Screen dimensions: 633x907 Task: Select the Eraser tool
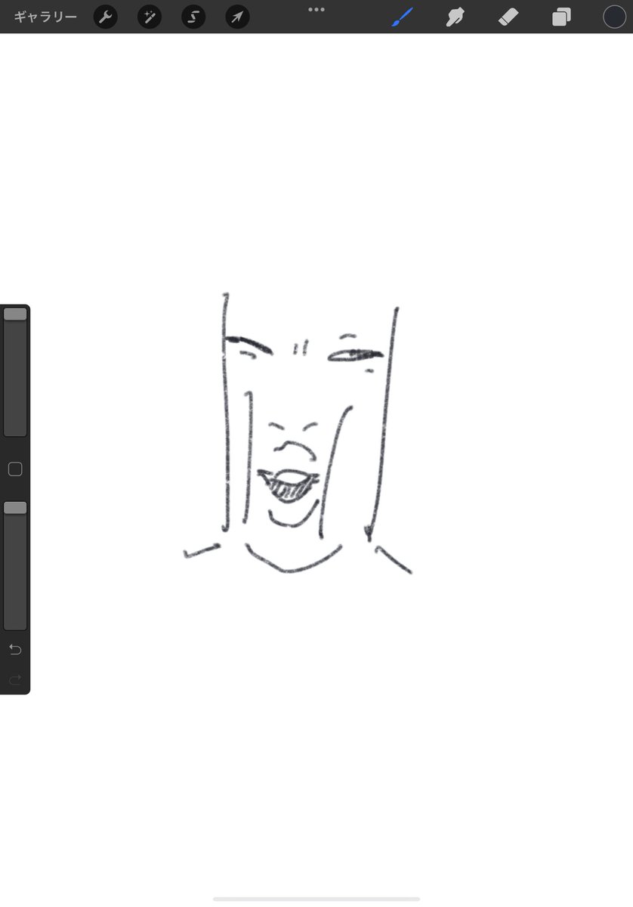click(x=508, y=17)
